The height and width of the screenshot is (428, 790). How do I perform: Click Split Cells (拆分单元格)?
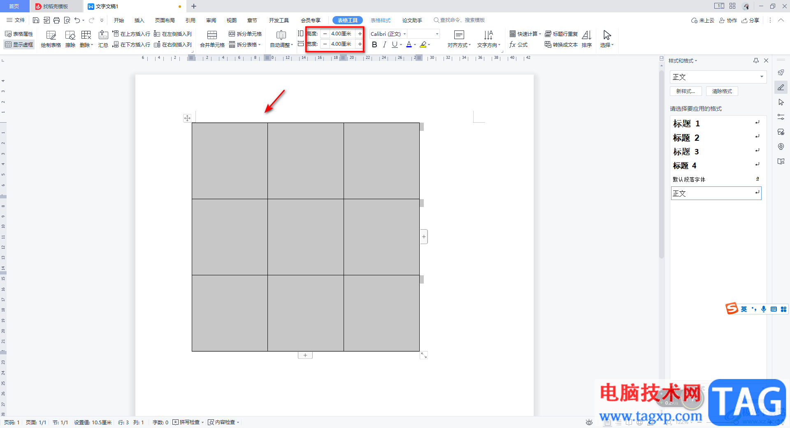click(x=245, y=34)
